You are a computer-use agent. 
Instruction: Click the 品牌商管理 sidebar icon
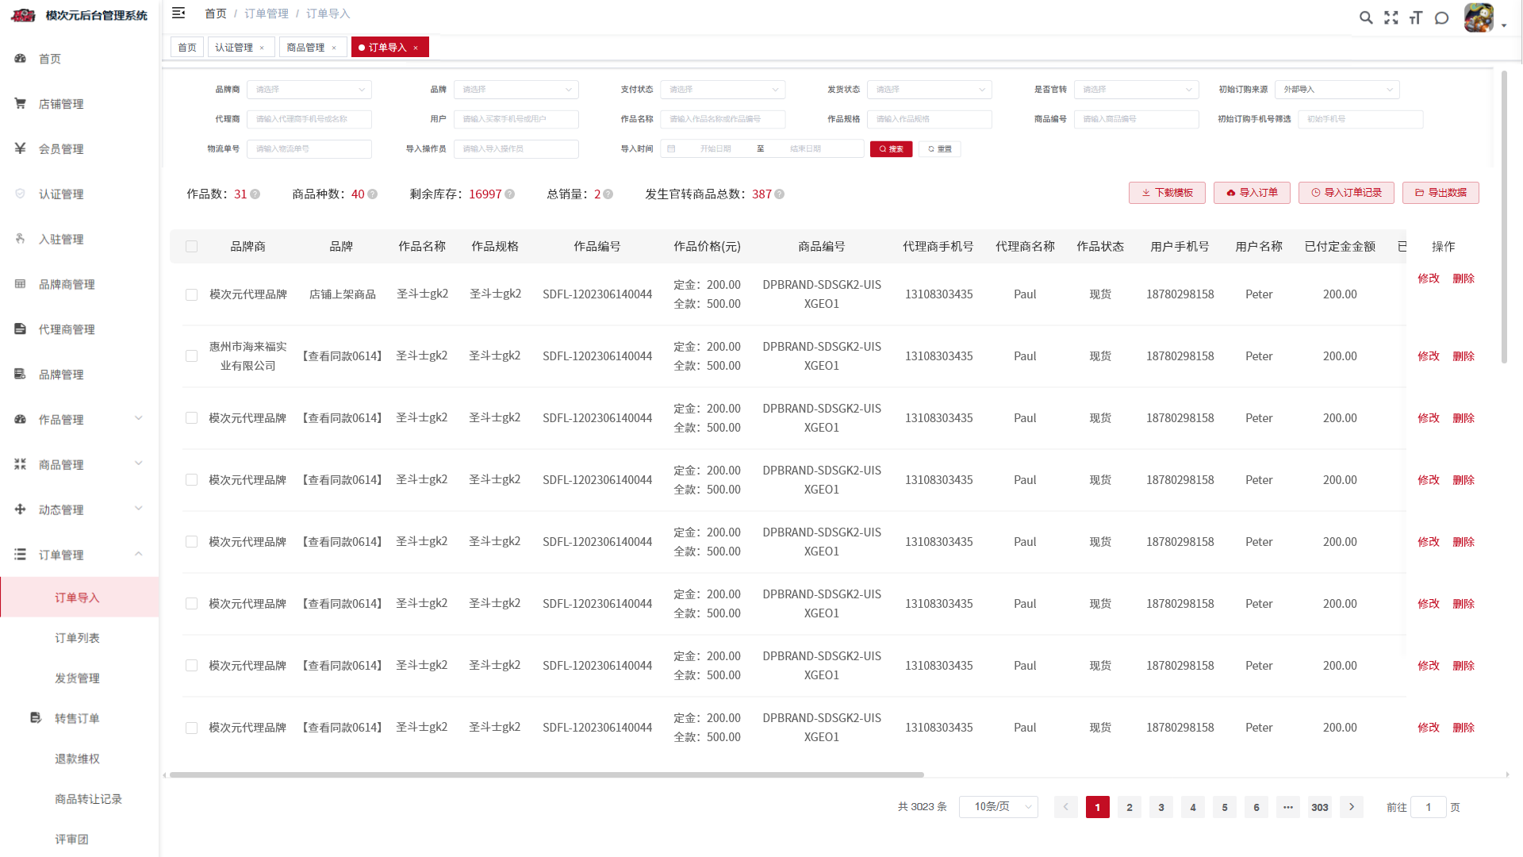pyautogui.click(x=21, y=284)
